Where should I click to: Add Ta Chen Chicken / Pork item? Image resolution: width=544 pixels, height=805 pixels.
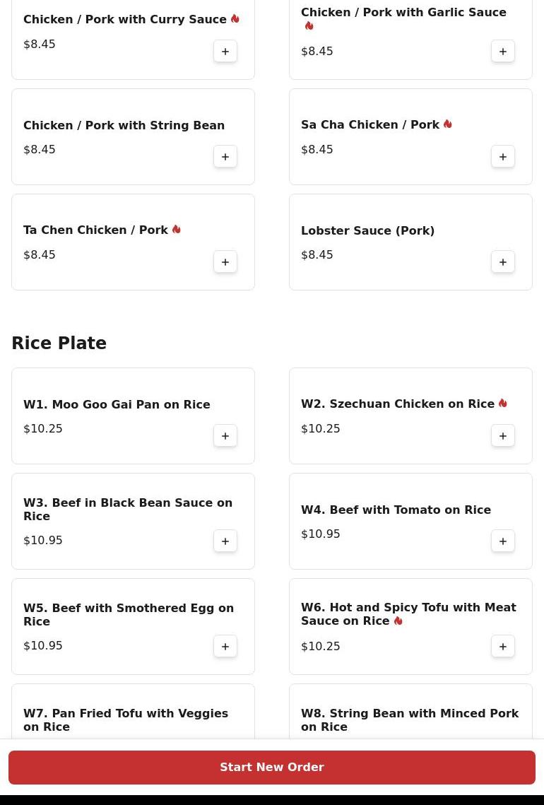pyautogui.click(x=225, y=262)
